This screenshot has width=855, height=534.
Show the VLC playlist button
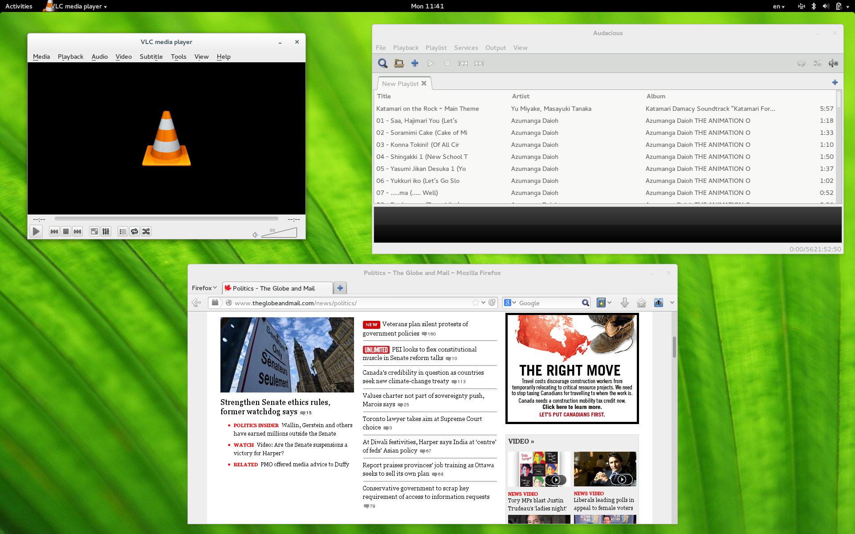click(x=123, y=231)
